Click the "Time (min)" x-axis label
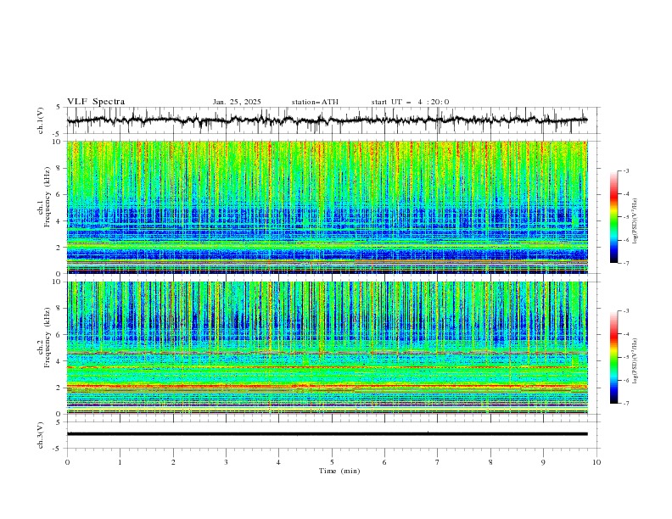This screenshot has height=519, width=672. point(339,471)
